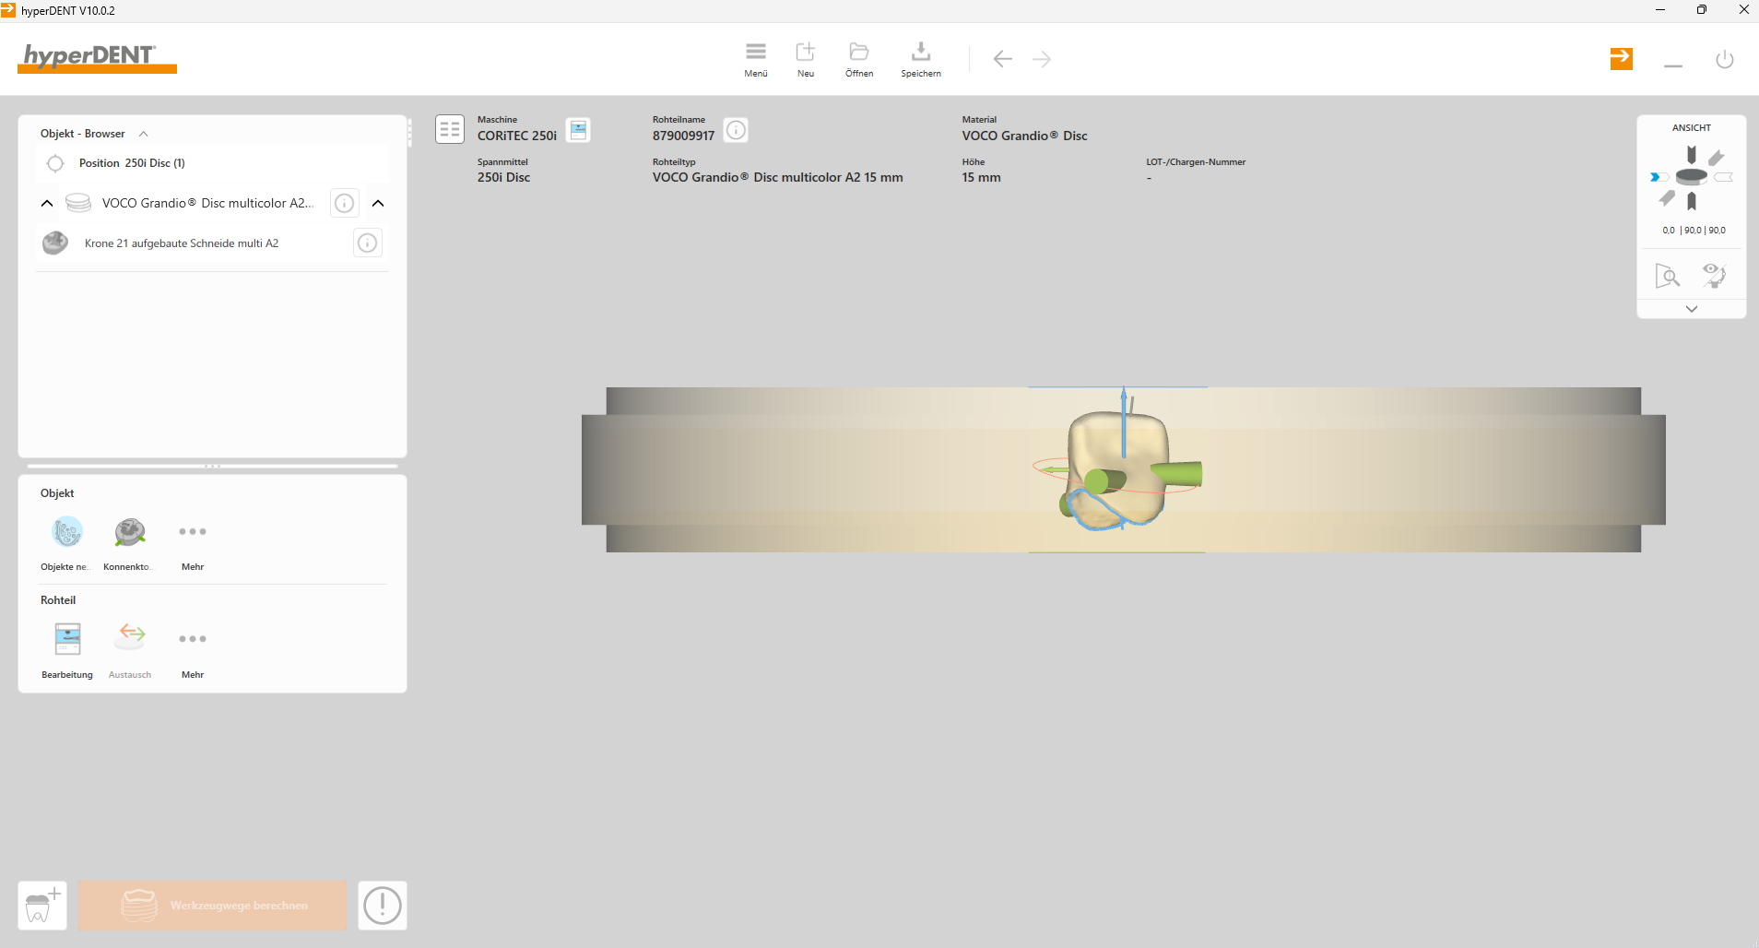
Task: Select the blue left view arrow
Action: 1659,177
